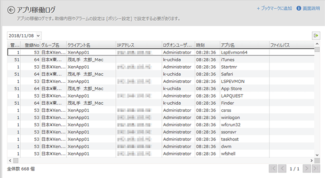Viewport: 325px width, 178px height.
Task: Add page via ブックマークに追加 link
Action: 274,8
